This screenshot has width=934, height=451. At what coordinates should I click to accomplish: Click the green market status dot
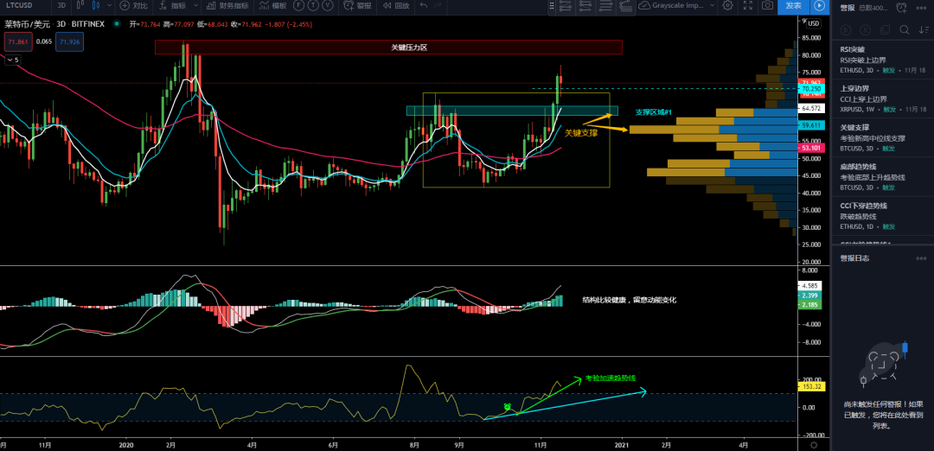pyautogui.click(x=116, y=24)
